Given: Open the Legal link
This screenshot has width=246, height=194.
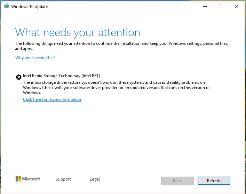Looking at the screenshot, I should [x=95, y=179].
